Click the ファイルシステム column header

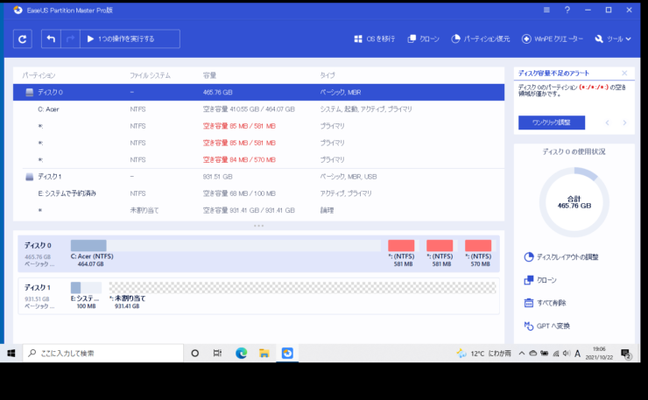[150, 75]
